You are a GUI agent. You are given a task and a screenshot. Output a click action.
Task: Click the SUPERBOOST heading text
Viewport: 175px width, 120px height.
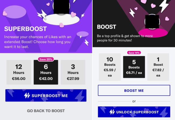[26, 29]
